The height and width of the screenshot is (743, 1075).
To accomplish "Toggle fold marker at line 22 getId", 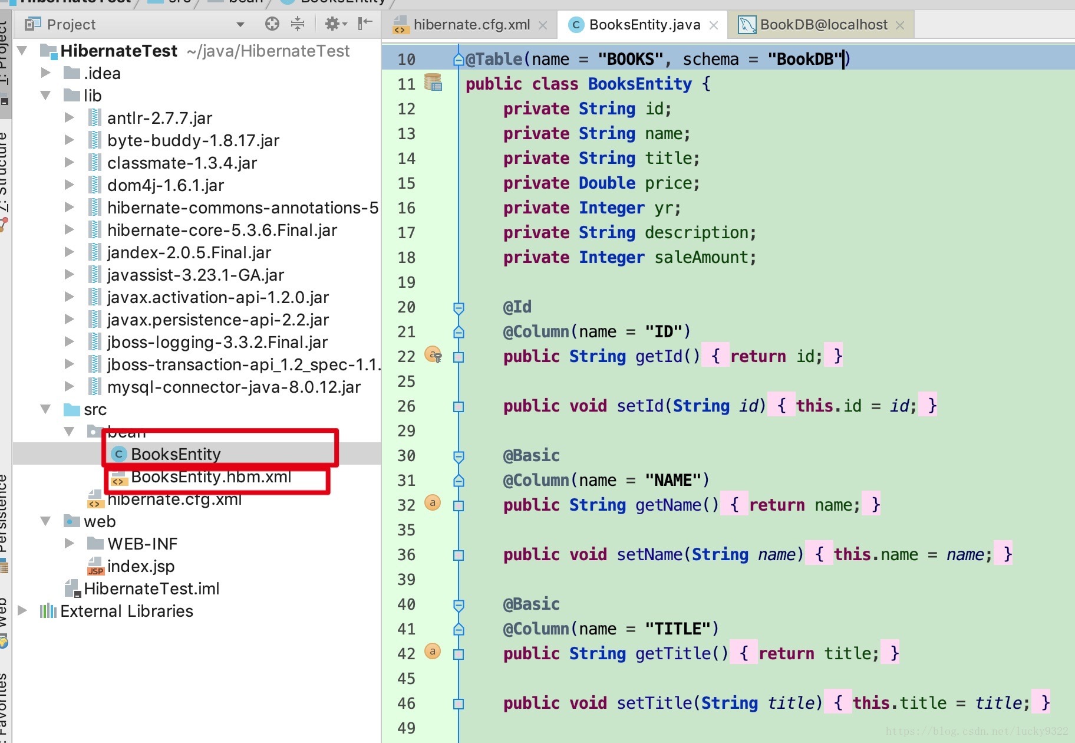I will click(x=459, y=357).
